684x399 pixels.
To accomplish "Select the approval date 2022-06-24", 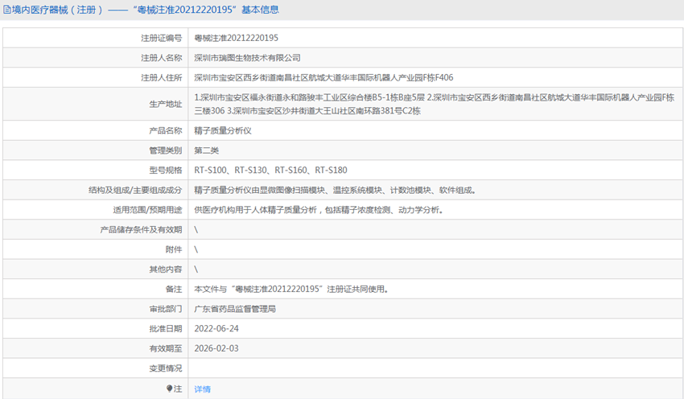I will click(x=216, y=329).
